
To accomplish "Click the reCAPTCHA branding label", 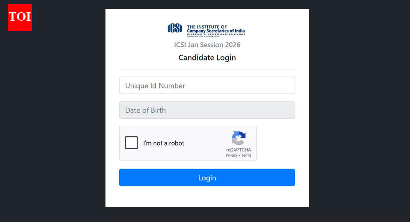I will [239, 150].
